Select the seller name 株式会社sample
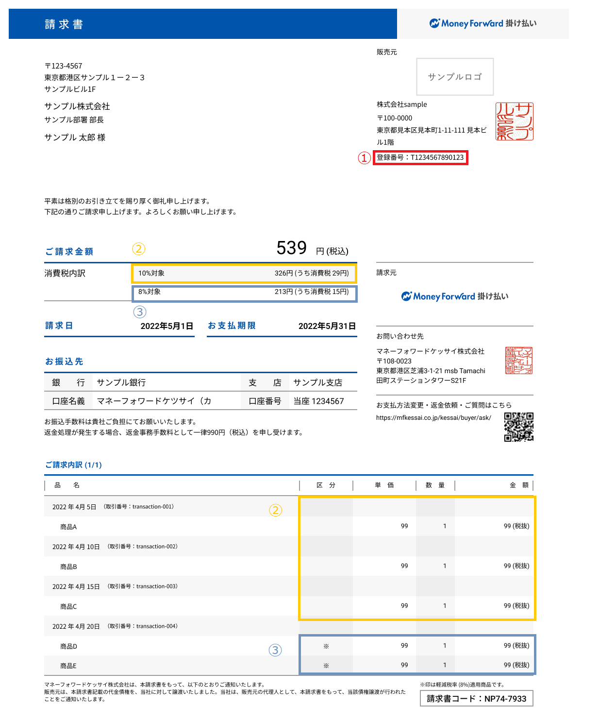Screen dimensions: 599x724 (x=402, y=104)
